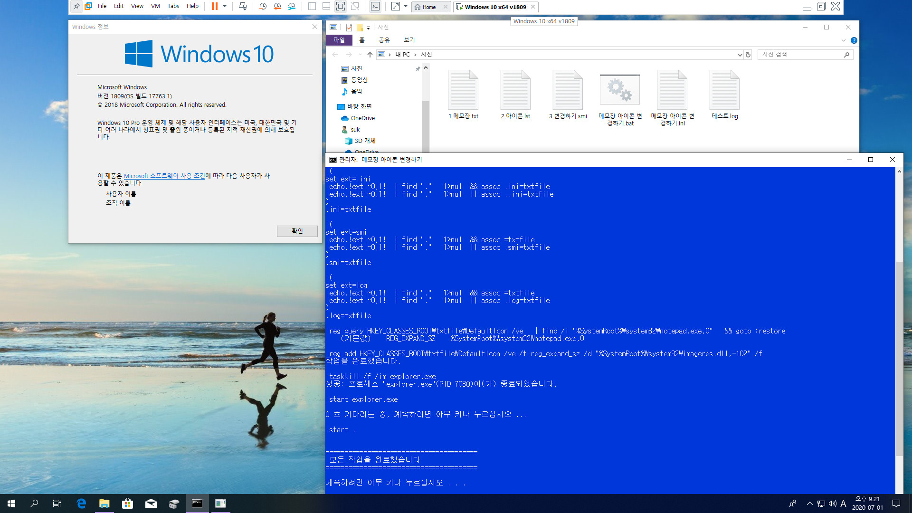Open Microsoft Store from the taskbar
The image size is (912, 513).
(x=127, y=503)
